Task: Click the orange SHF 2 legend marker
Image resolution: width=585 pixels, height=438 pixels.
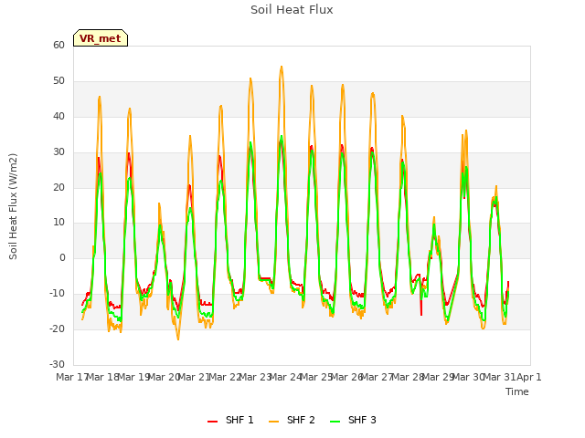Action: coord(274,422)
